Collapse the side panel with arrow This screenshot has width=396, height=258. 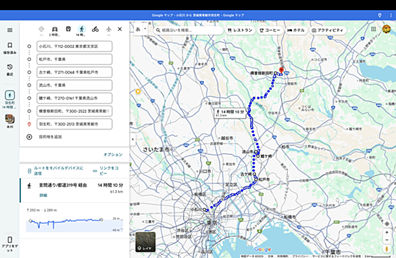133,139
